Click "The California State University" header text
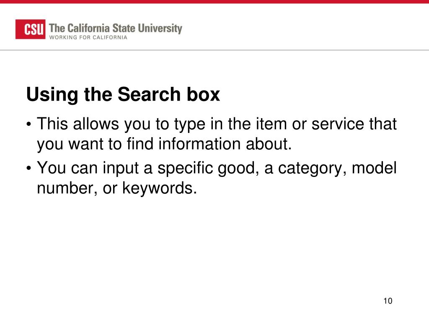Viewport: 429px width, 322px height. click(116, 29)
